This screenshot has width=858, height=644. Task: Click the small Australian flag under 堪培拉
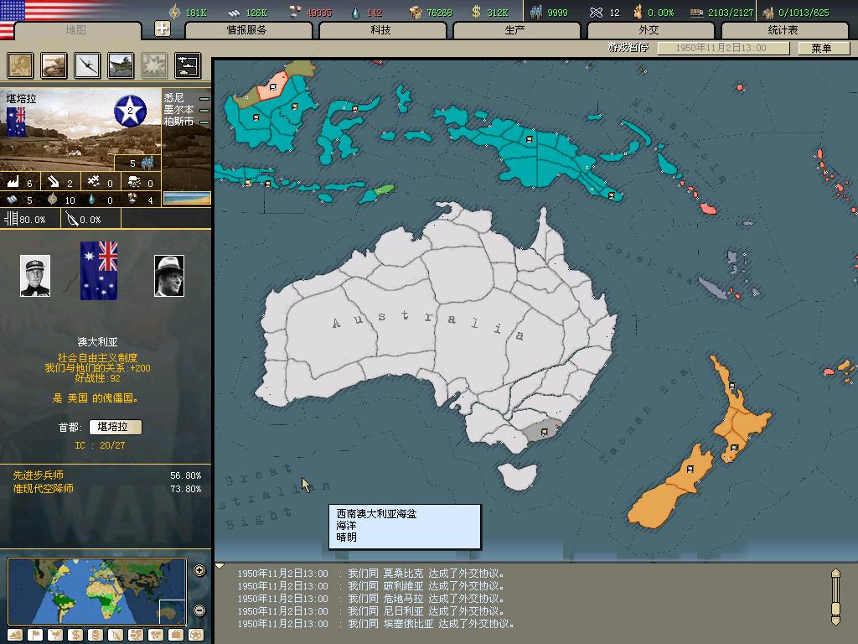pyautogui.click(x=16, y=122)
